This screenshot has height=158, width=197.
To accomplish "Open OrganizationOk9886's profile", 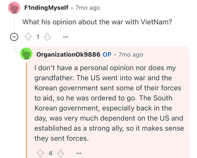I will [68, 54].
